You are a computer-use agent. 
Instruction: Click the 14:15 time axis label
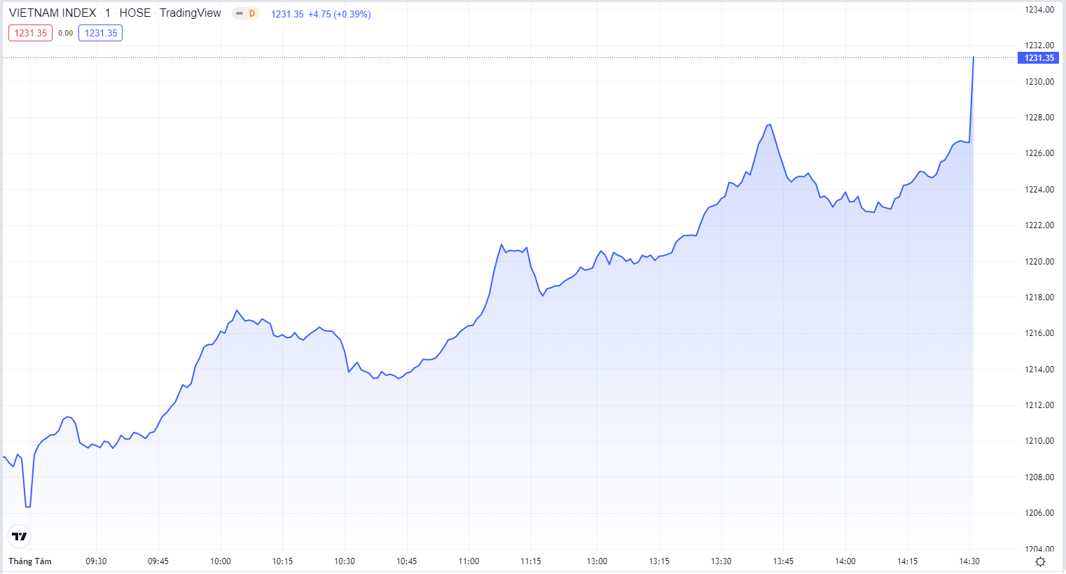[x=907, y=561]
